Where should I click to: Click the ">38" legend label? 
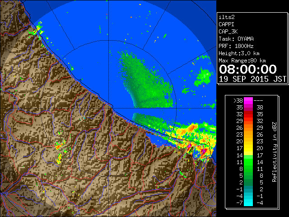tap(238, 101)
